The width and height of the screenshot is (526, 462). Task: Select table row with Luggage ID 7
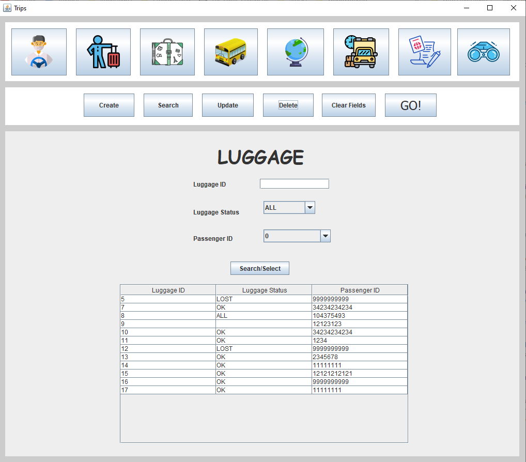point(264,307)
